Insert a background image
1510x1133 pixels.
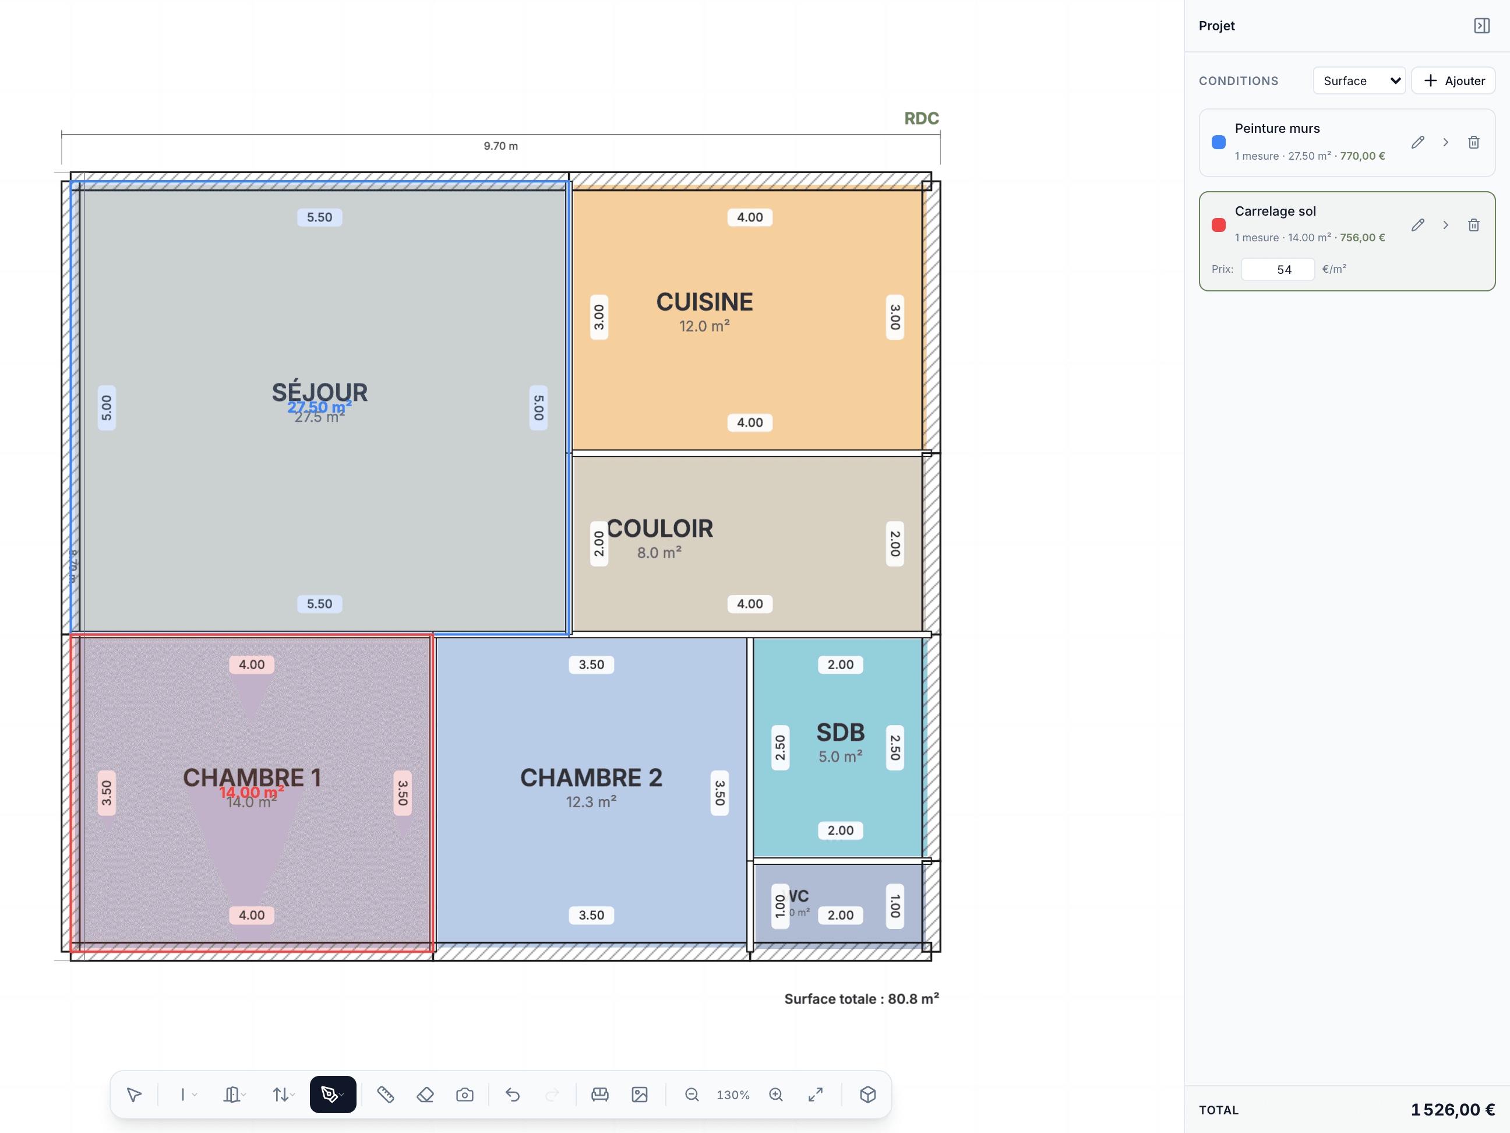tap(640, 1095)
